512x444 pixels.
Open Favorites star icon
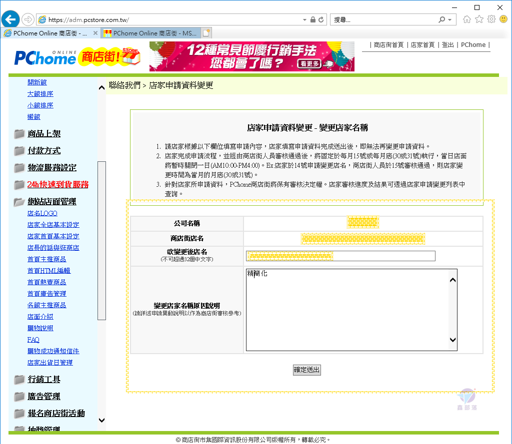479,19
